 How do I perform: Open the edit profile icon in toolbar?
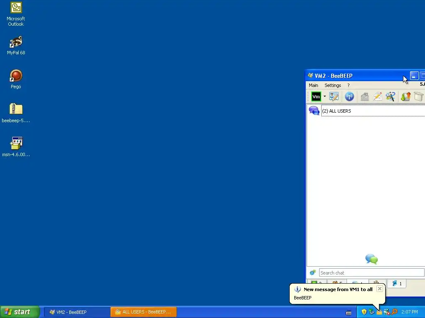click(334, 96)
